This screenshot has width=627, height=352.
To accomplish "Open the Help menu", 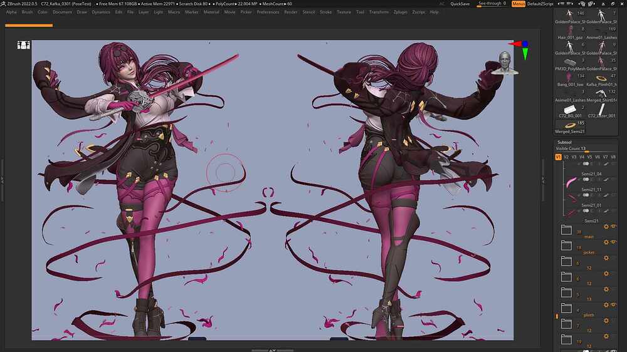I will [x=435, y=12].
